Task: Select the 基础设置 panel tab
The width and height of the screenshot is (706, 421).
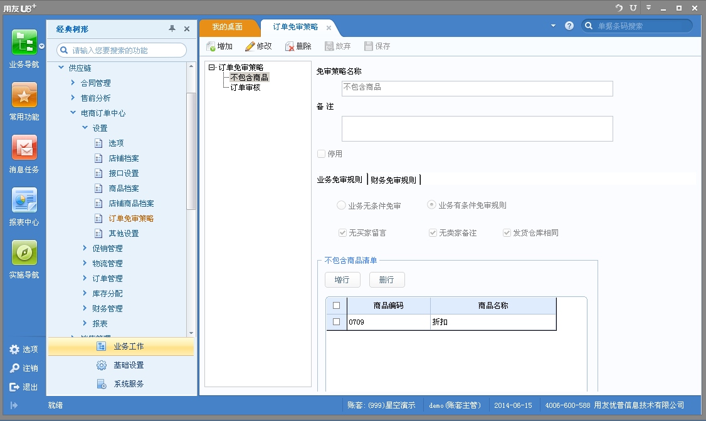Action: click(x=120, y=365)
